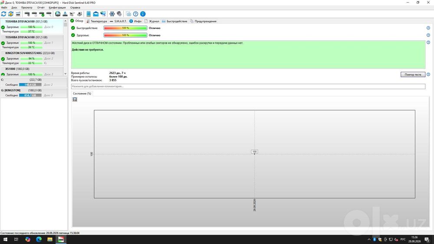Open the Справка menu
434x244 pixels.
(x=75, y=7)
